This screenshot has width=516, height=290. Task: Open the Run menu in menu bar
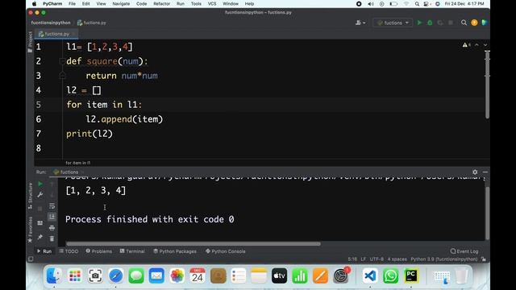point(181,3)
